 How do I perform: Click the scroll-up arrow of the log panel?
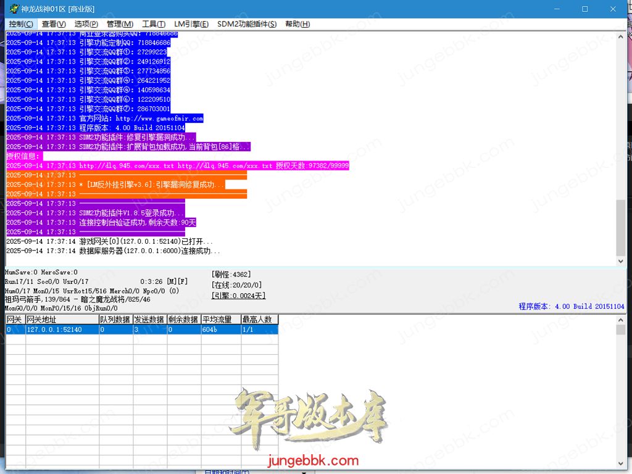tap(620, 36)
